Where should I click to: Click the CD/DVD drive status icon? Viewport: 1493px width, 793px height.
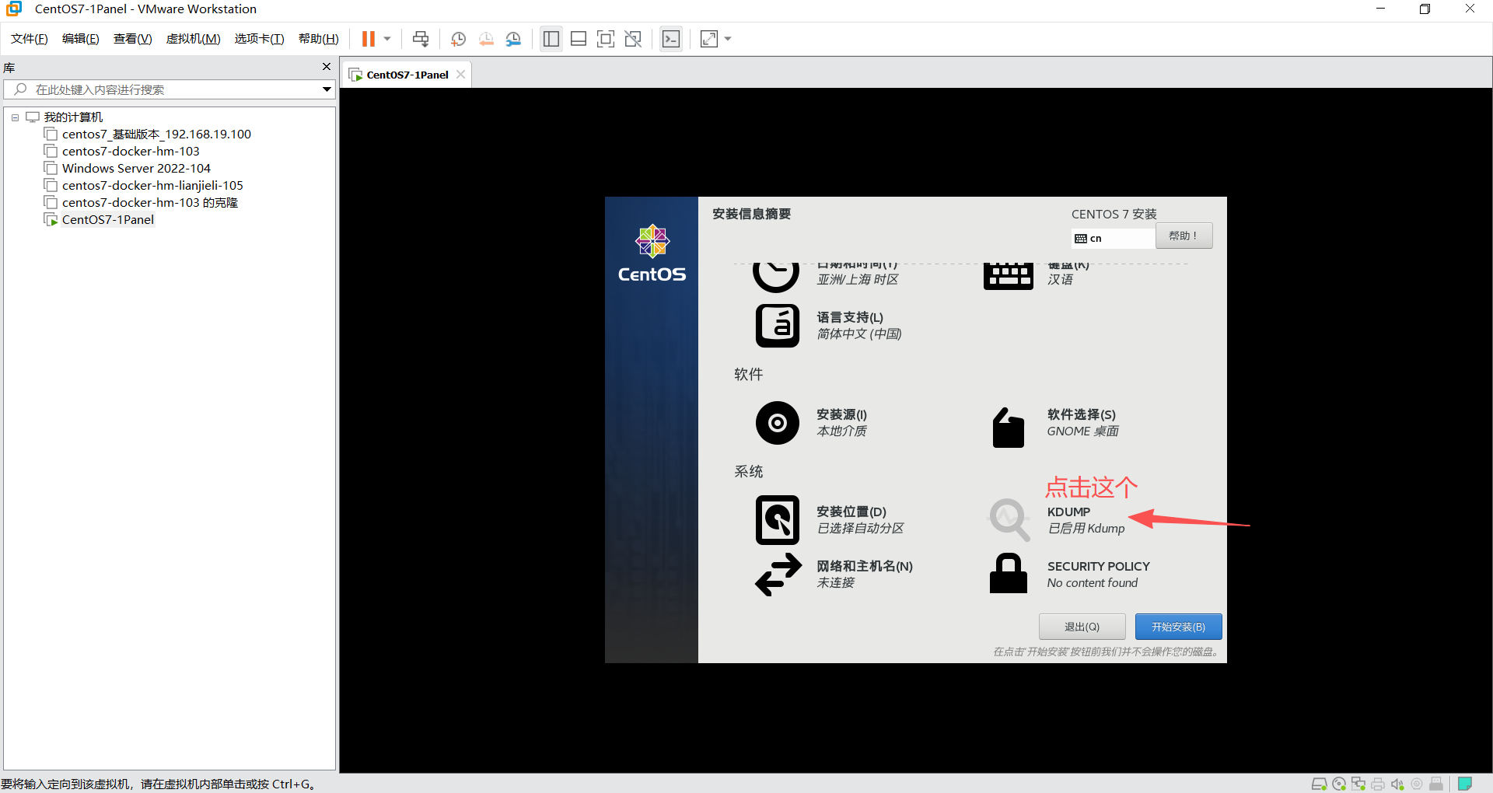coord(1339,784)
